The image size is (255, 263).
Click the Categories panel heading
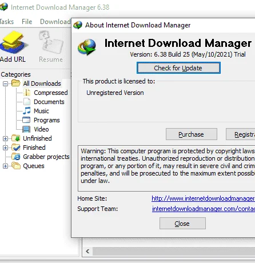[x=15, y=74]
